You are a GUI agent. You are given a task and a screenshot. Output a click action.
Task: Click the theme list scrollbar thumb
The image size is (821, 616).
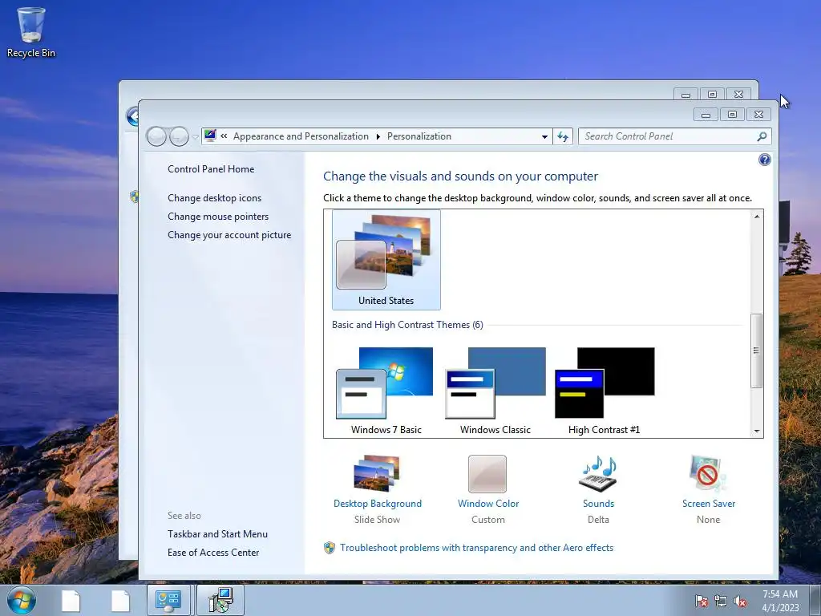click(x=756, y=351)
